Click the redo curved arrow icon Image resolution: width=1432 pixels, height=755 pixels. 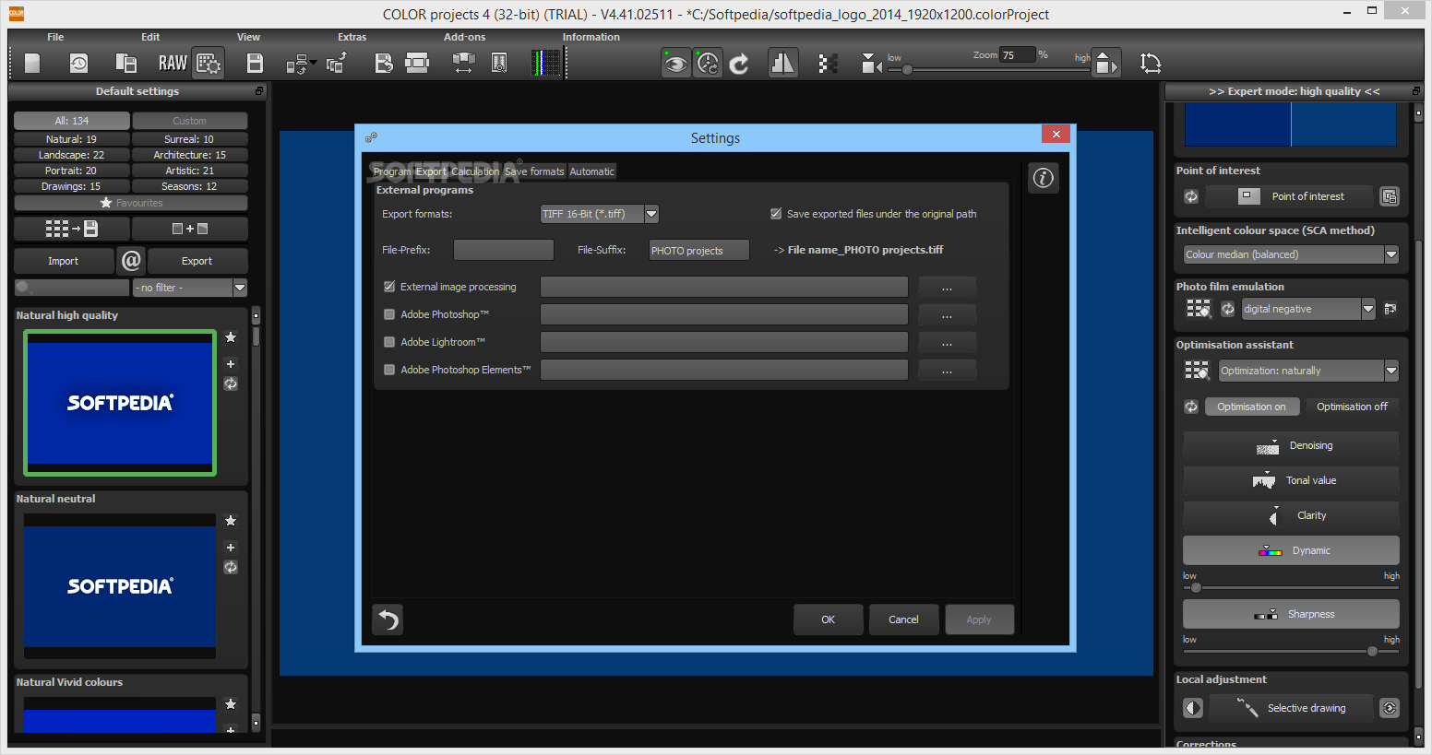(739, 64)
